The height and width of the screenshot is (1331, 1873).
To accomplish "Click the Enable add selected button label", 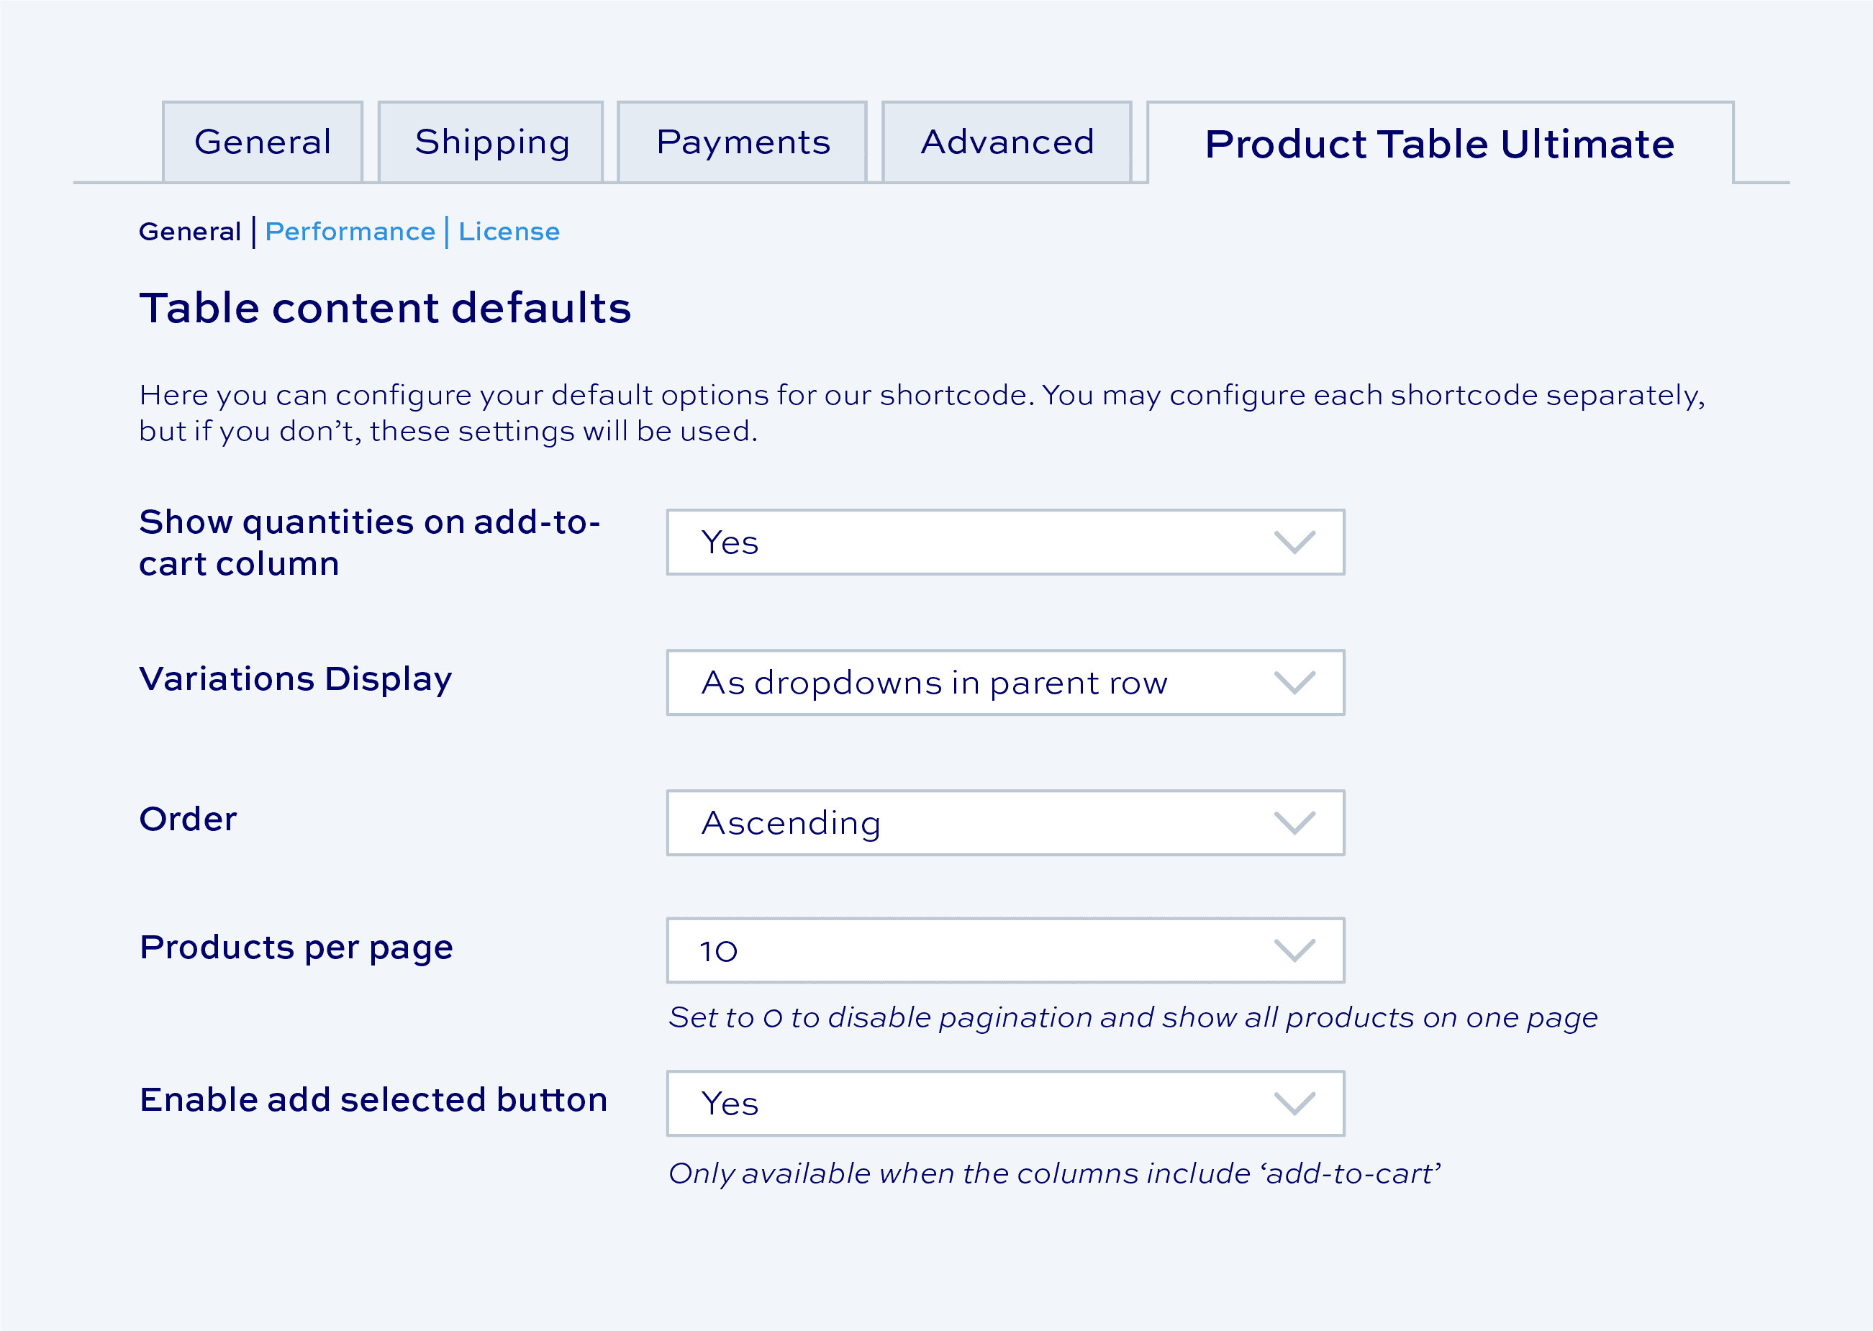I will 373,1099.
